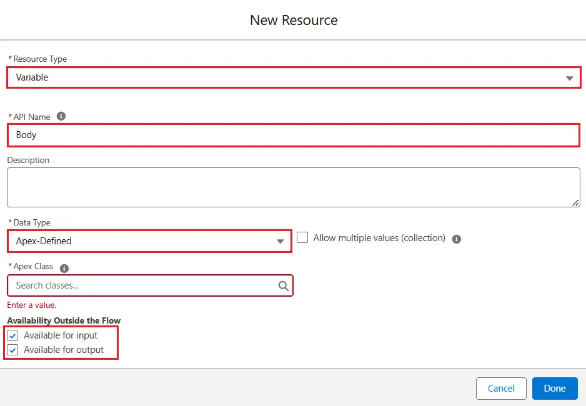Image resolution: width=586 pixels, height=406 pixels.
Task: Enable Allow multiple values checkbox
Action: click(302, 237)
